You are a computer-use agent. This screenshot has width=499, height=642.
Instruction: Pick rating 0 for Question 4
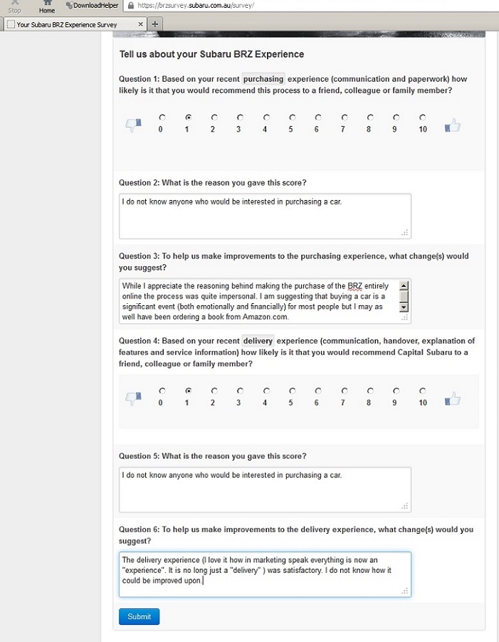162,391
